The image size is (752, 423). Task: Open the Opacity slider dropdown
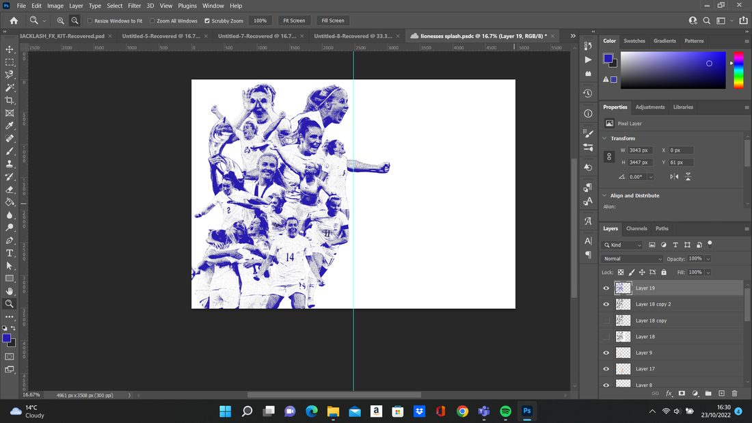pos(708,259)
